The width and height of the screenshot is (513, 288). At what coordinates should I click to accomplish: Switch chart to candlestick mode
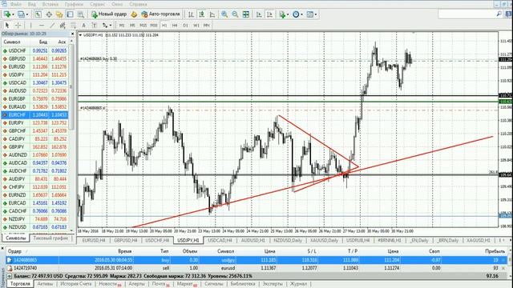coord(202,14)
